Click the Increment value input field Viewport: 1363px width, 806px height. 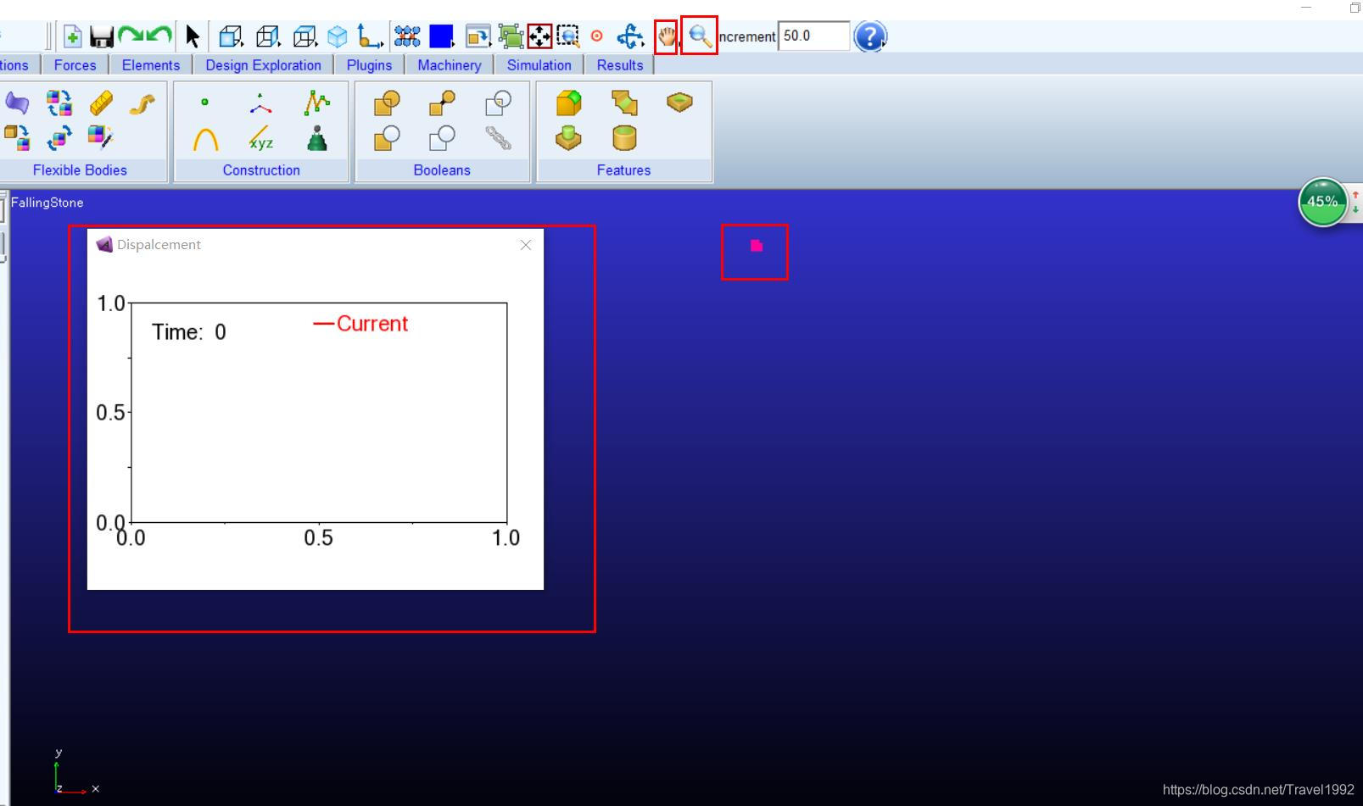tap(813, 36)
